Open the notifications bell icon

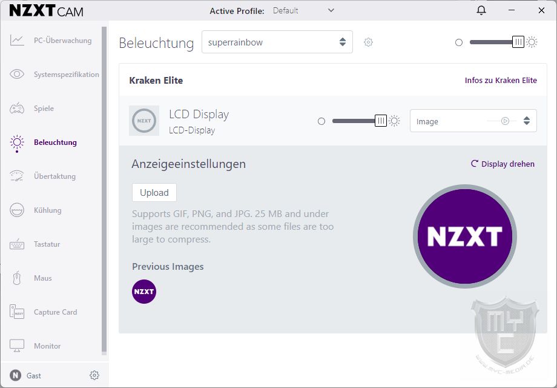tap(481, 11)
